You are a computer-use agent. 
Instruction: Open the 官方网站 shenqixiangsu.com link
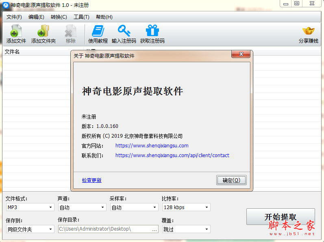coord(152,146)
